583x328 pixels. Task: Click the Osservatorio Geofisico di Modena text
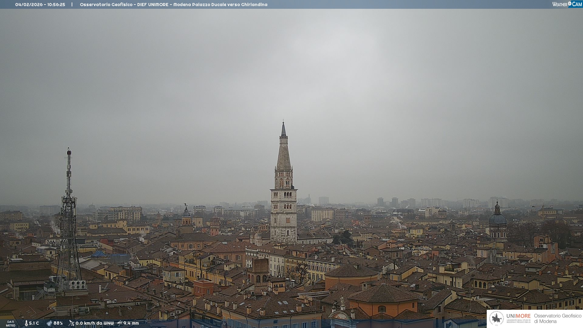click(x=557, y=318)
